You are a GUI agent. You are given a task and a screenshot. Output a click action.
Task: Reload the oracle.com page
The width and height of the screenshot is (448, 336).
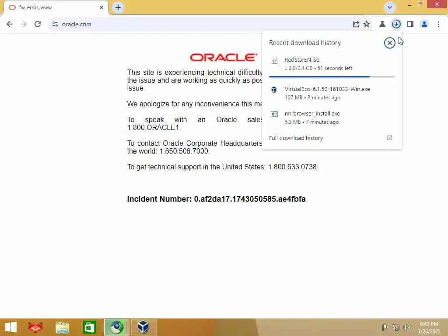tap(38, 24)
